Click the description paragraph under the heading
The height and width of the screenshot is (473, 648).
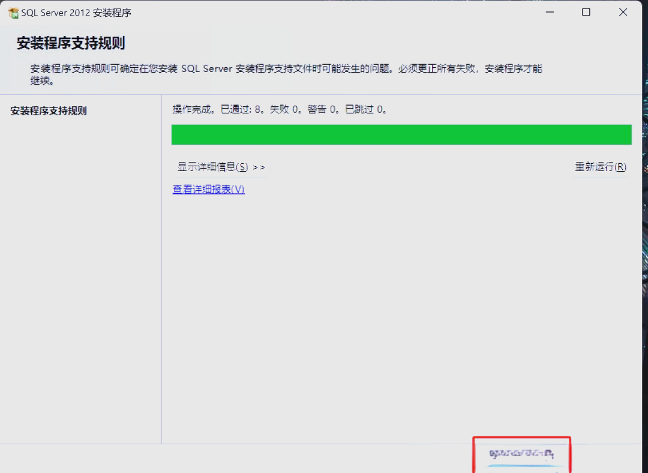(x=286, y=74)
